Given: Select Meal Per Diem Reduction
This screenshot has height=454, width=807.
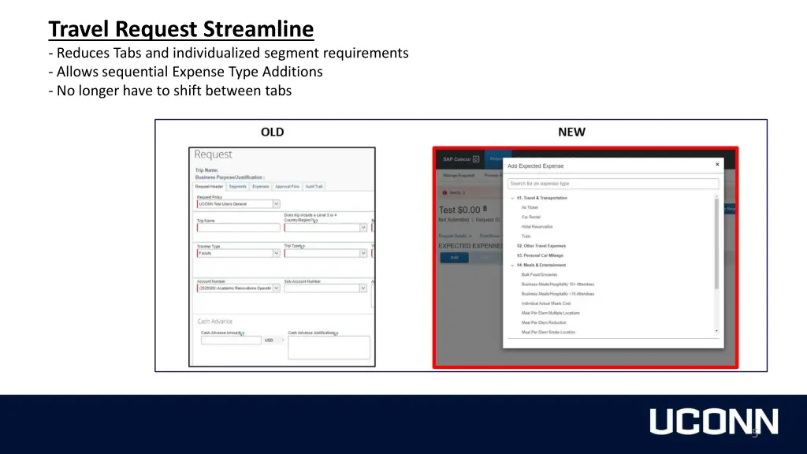Looking at the screenshot, I should (544, 322).
